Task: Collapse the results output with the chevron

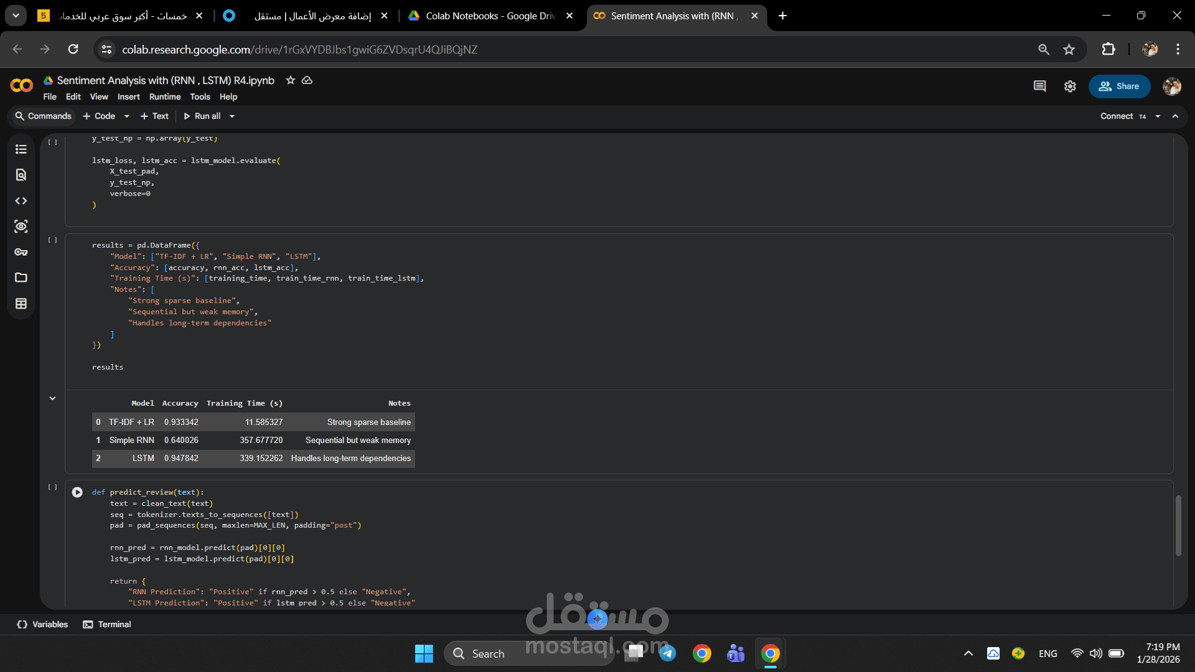Action: pyautogui.click(x=52, y=398)
